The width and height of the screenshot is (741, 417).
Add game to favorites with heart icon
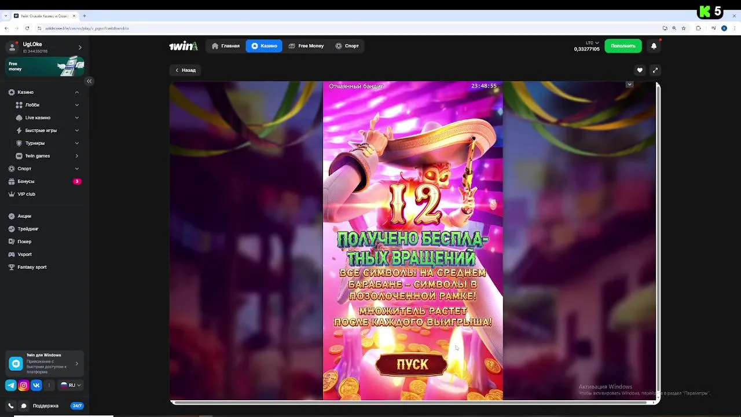tap(640, 70)
